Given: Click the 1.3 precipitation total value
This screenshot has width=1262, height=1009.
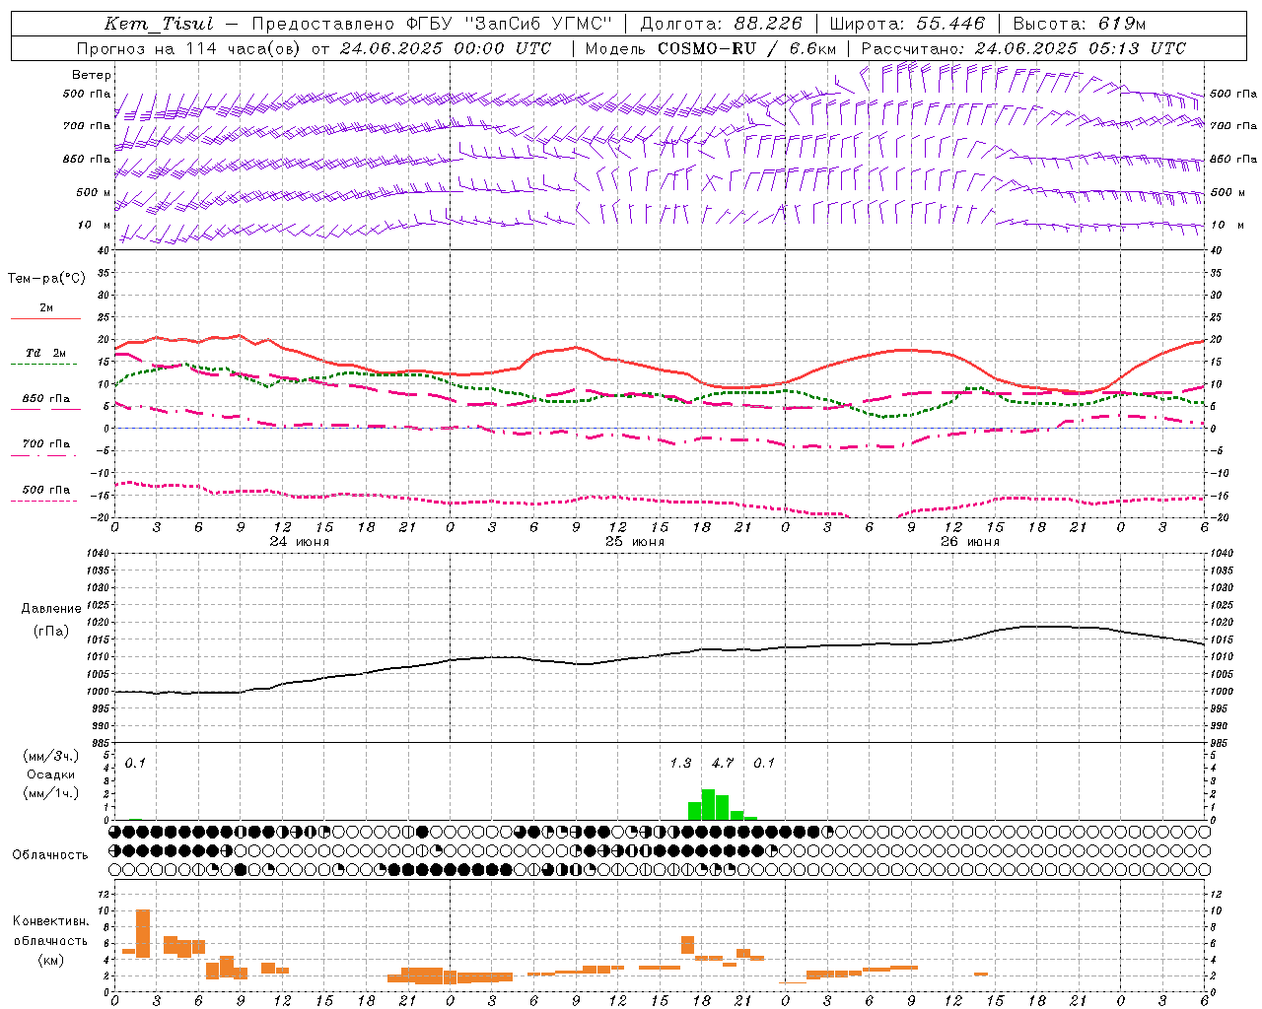Looking at the screenshot, I should (680, 763).
